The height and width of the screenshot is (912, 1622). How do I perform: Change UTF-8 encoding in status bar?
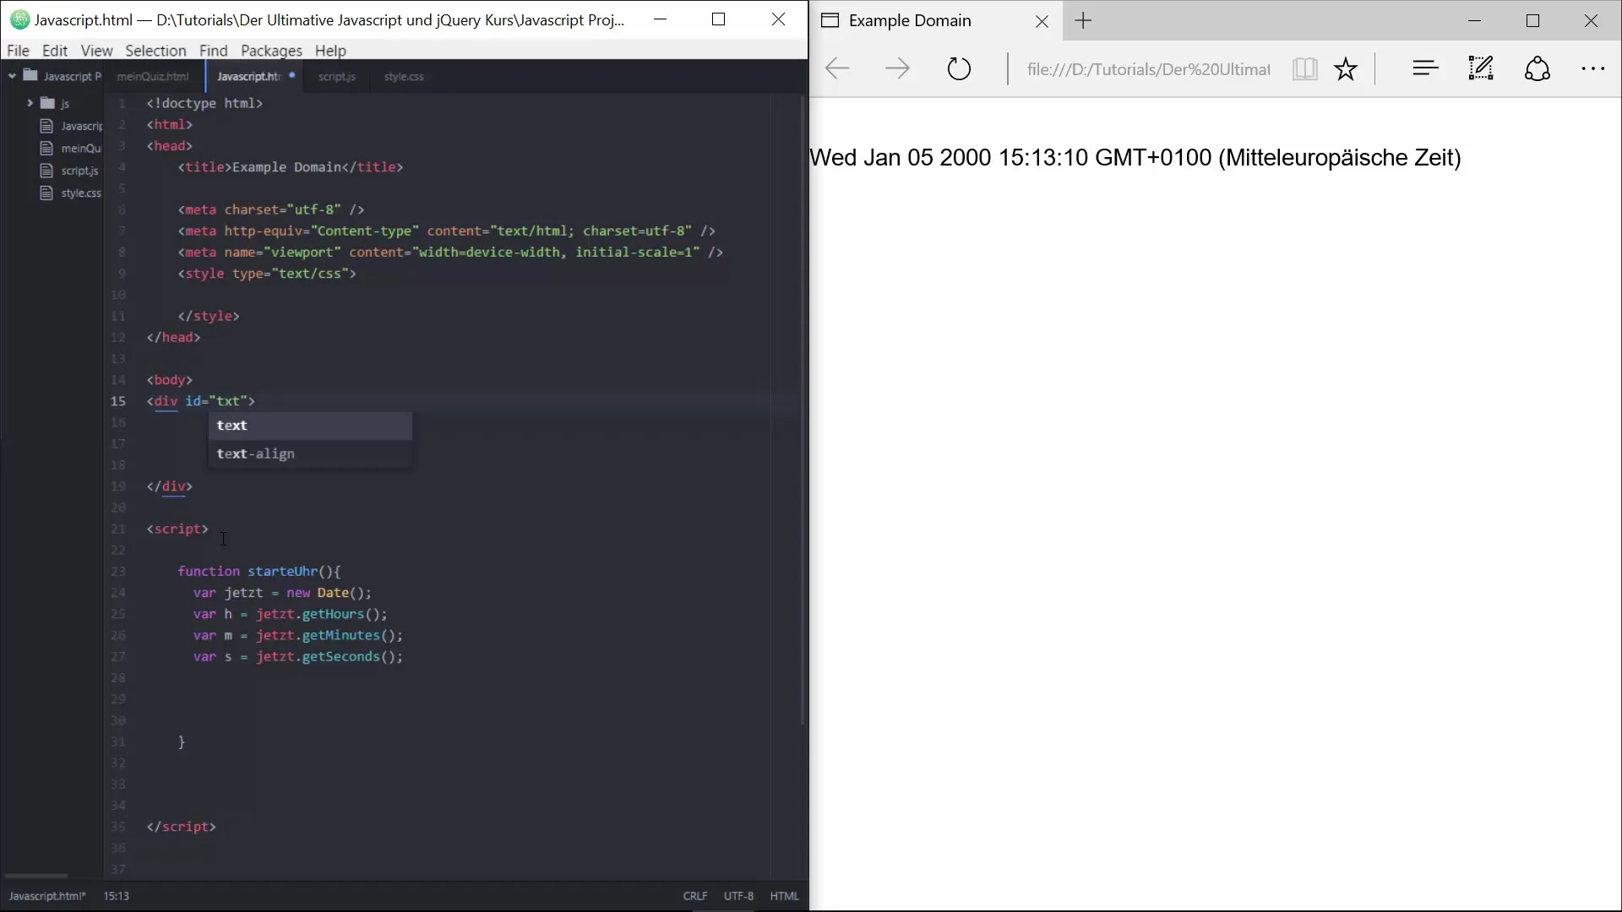click(738, 896)
